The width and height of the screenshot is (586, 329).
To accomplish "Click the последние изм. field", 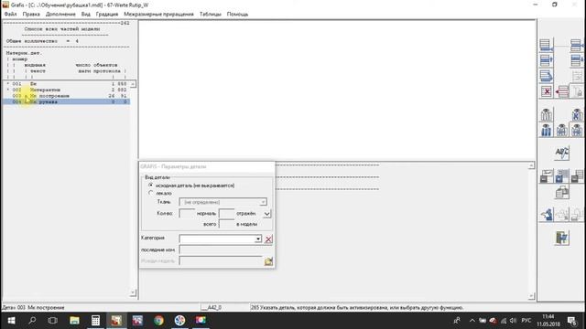I will (225, 249).
